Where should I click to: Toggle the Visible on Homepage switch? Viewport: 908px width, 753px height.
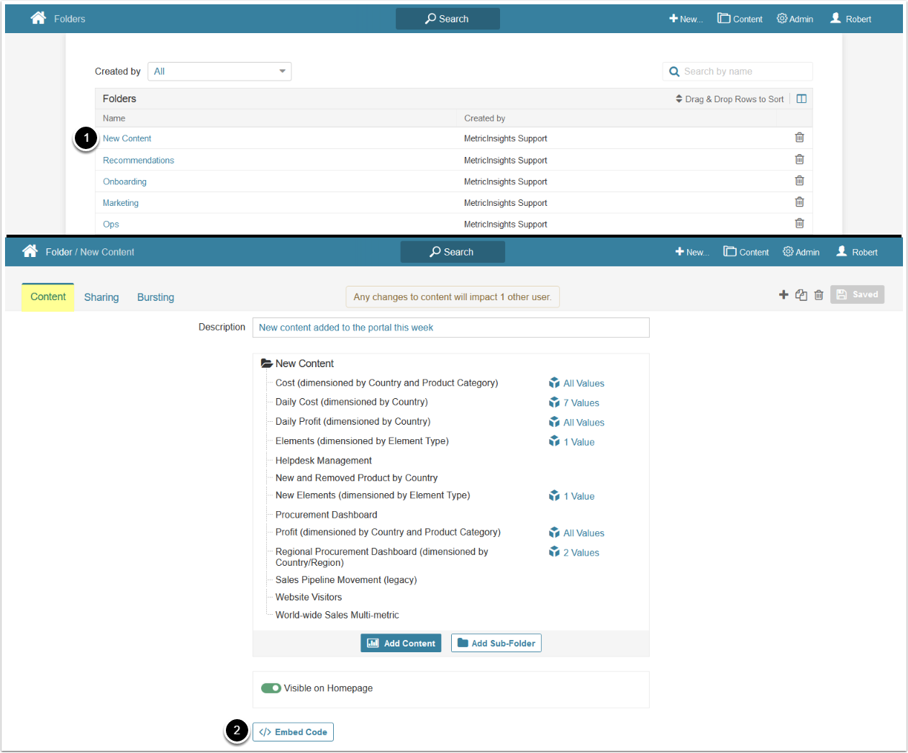pyautogui.click(x=271, y=688)
